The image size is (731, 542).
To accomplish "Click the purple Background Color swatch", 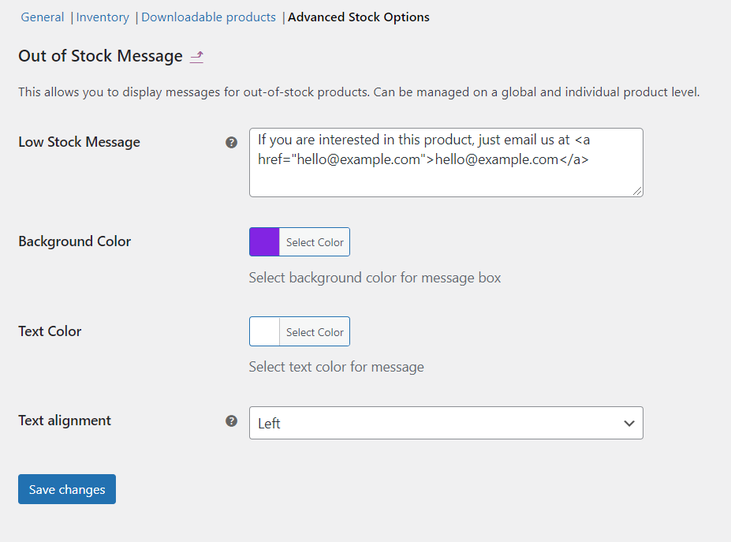I will [x=263, y=241].
